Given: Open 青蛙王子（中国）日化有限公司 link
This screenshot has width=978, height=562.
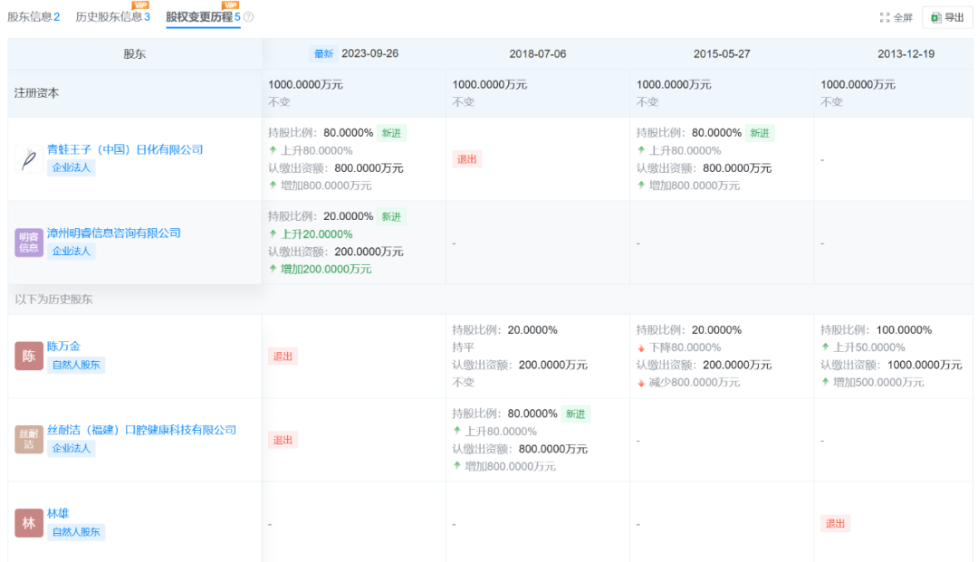Looking at the screenshot, I should click(125, 149).
